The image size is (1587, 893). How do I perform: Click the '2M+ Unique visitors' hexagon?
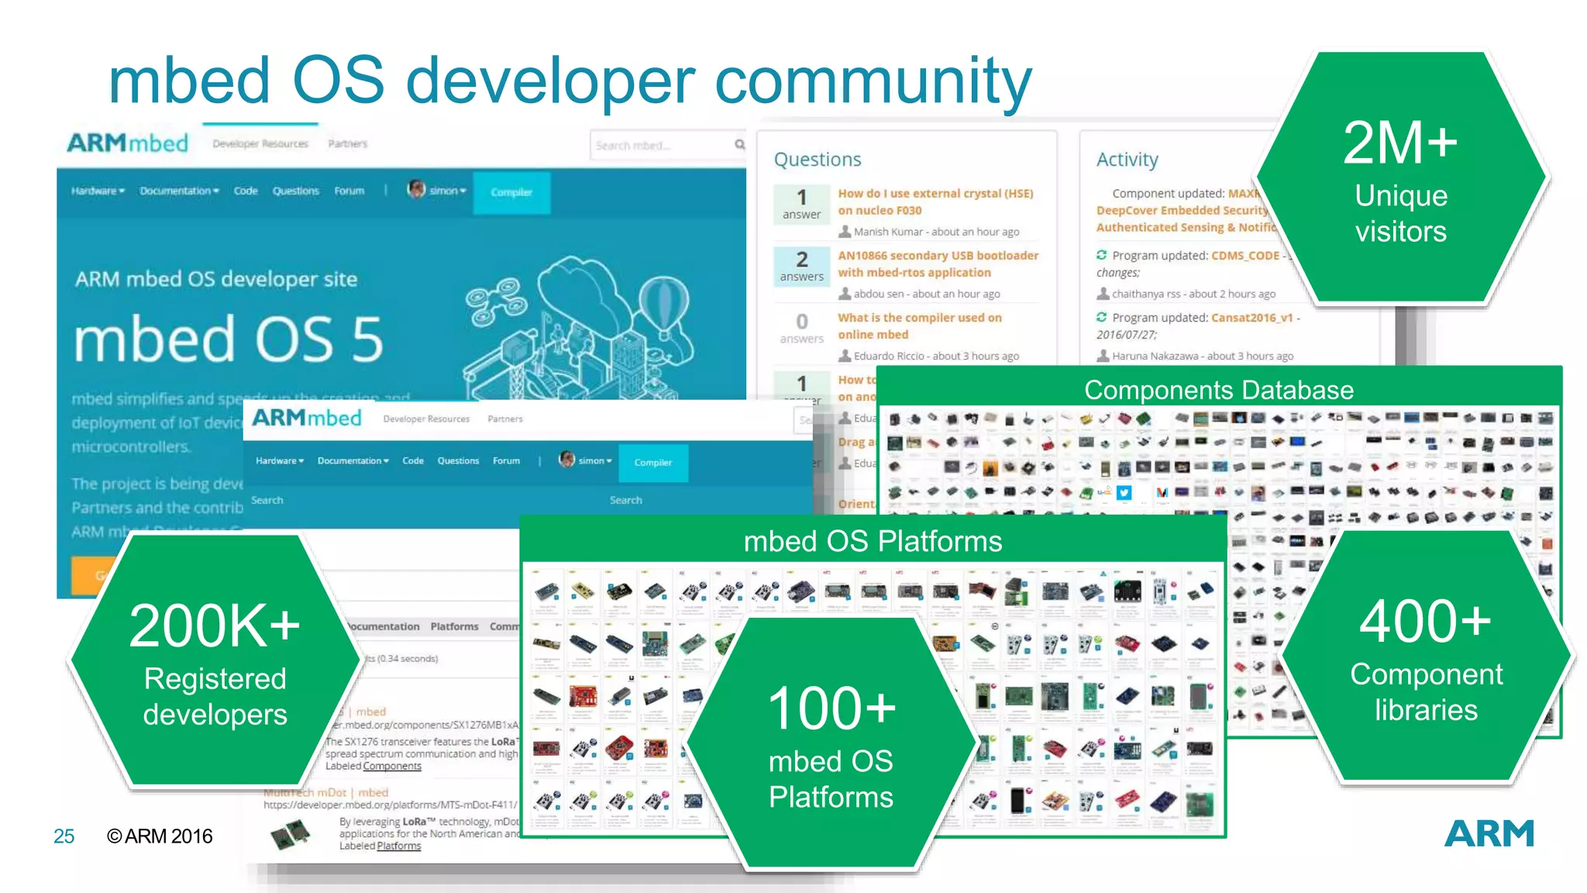[x=1401, y=178]
